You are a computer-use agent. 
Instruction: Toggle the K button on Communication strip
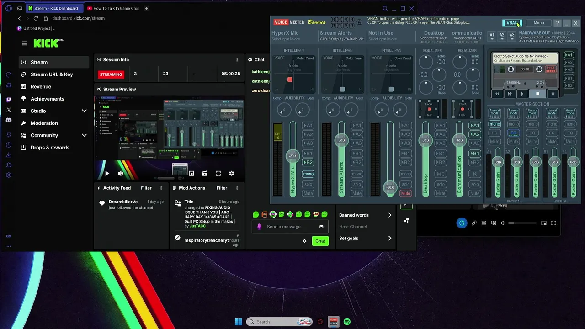pos(475,174)
